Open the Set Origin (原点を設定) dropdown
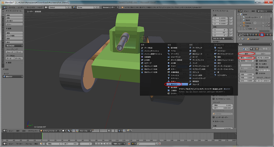 14,45
